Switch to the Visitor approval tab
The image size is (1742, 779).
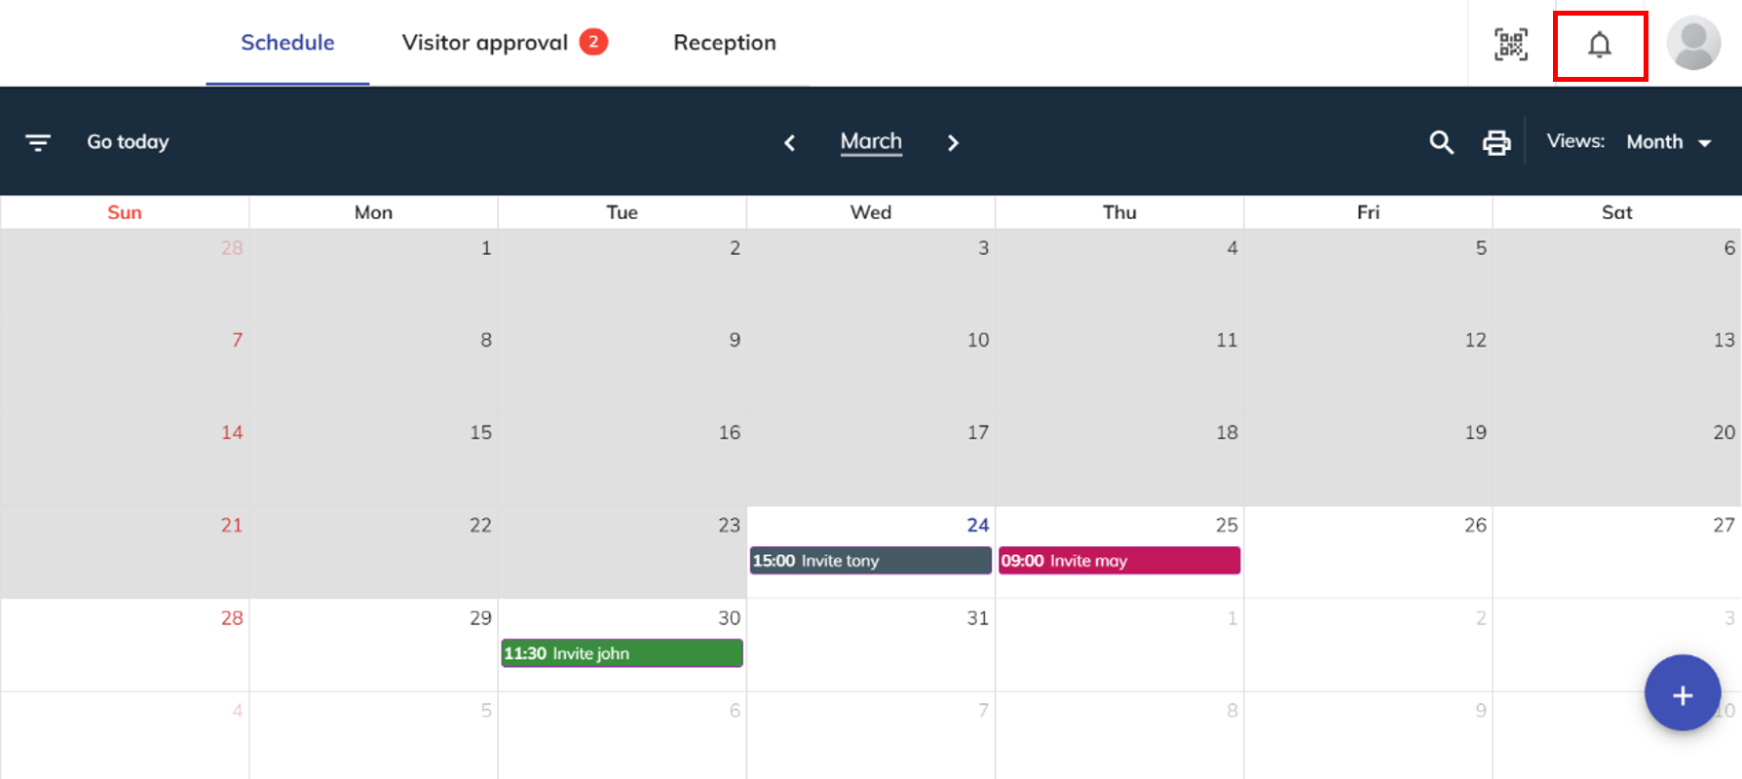pyautogui.click(x=504, y=43)
